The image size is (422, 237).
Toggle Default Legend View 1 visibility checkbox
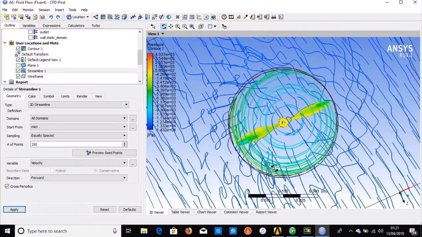(18, 60)
